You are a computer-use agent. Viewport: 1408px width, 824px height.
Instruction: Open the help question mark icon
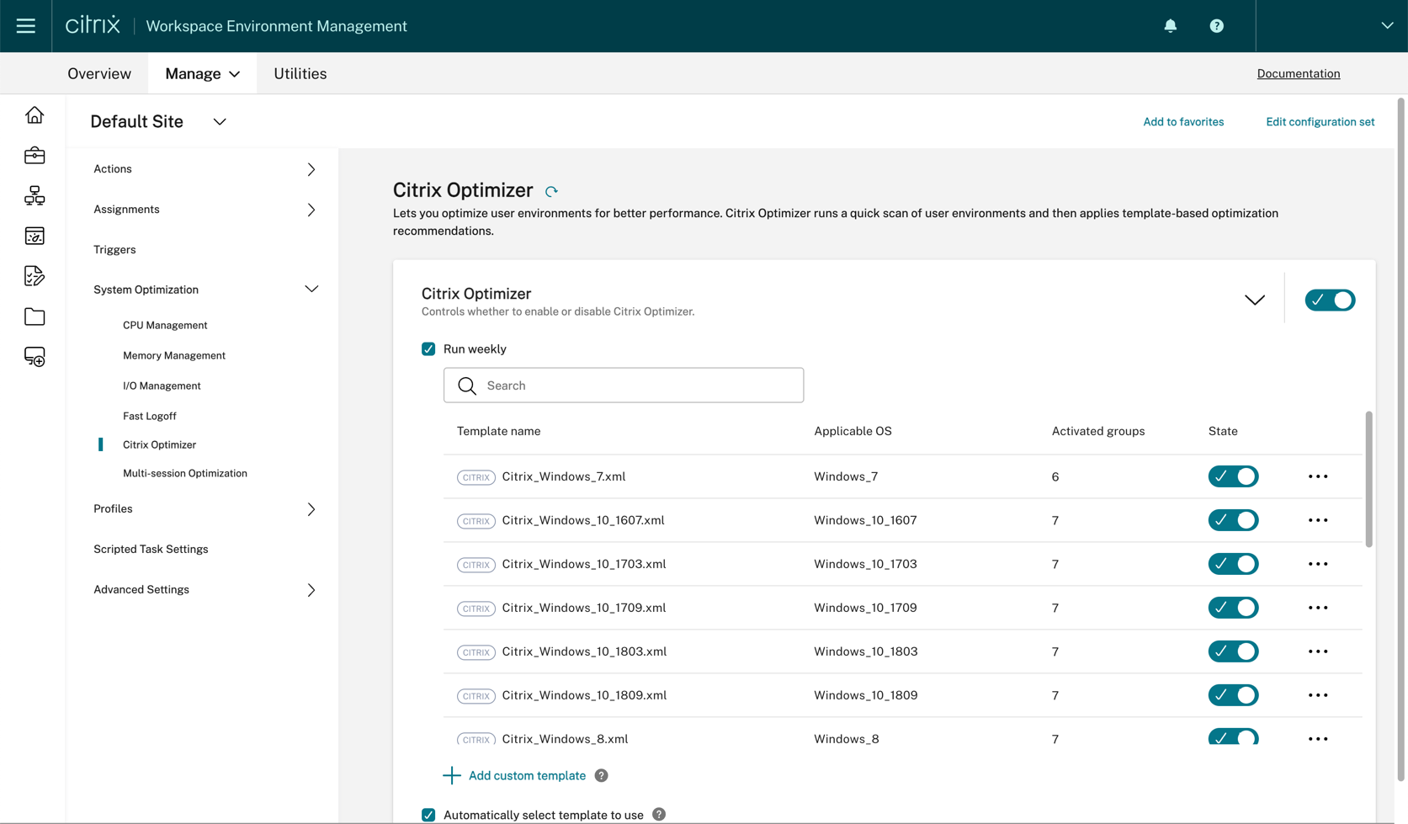(x=1216, y=26)
